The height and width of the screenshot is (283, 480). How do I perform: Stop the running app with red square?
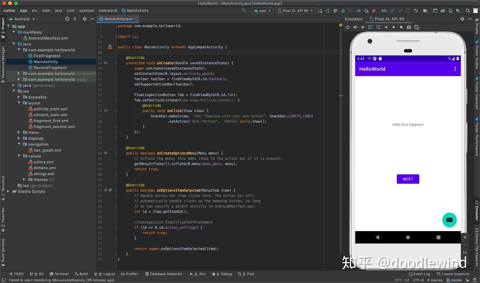[374, 11]
